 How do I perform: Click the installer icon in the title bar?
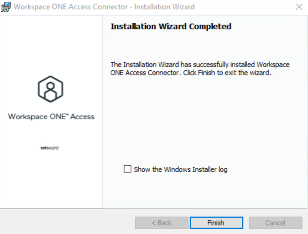[x=6, y=7]
